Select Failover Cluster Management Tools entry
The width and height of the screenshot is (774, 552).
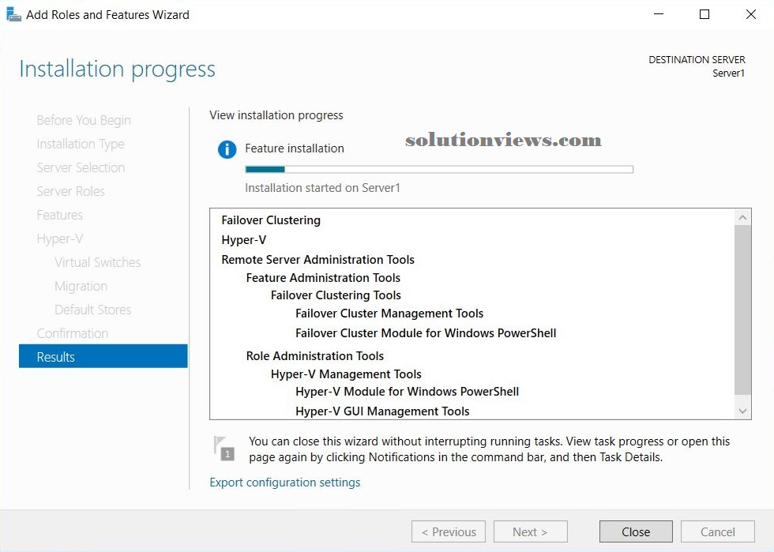[389, 314]
